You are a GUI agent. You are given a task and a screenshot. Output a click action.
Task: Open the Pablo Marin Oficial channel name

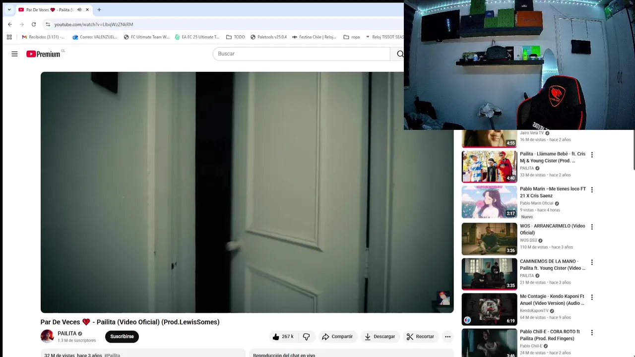[x=536, y=203]
